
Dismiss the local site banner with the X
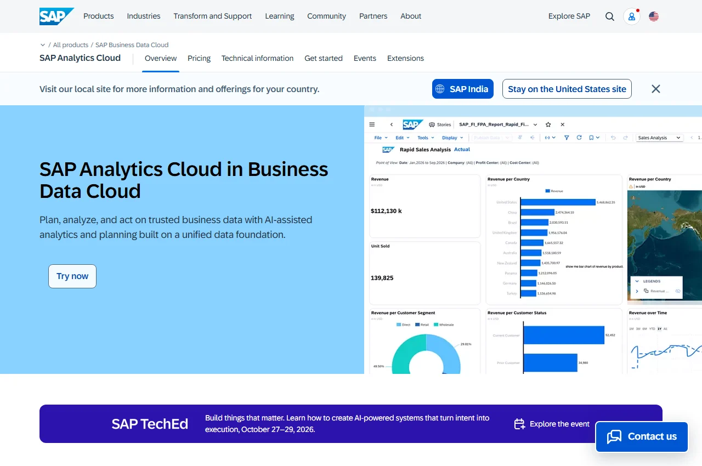(656, 89)
